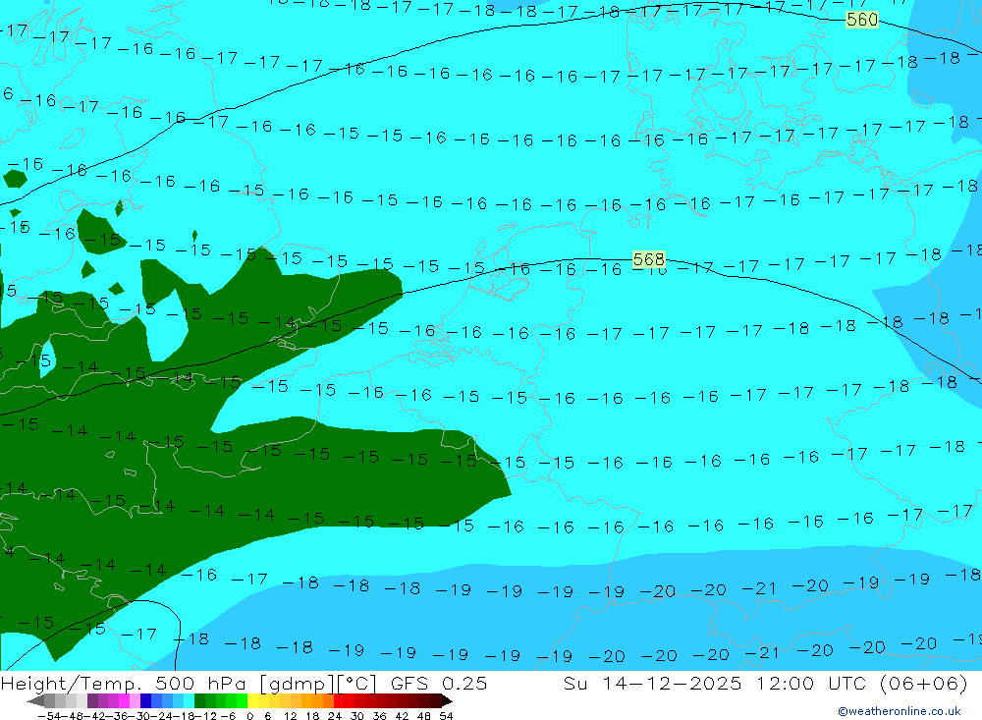
Task: Click the 'GFS 0.25' model label
Action: click(438, 684)
